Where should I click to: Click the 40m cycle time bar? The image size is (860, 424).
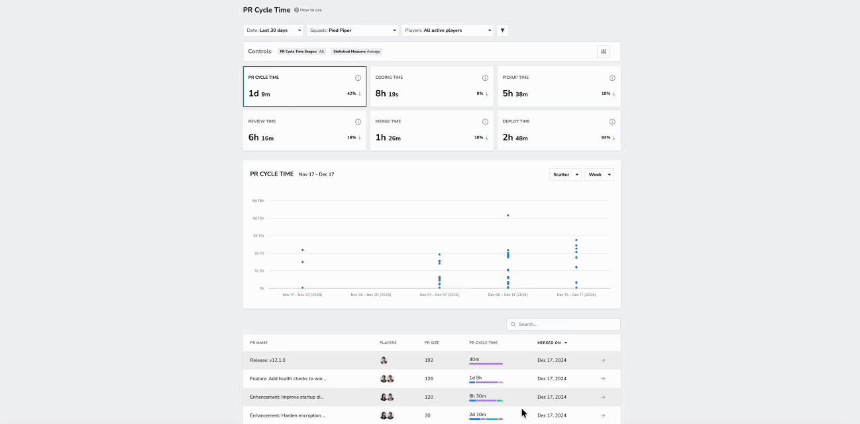[x=486, y=364]
